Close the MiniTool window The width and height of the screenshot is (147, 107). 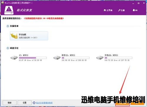coord(144,3)
